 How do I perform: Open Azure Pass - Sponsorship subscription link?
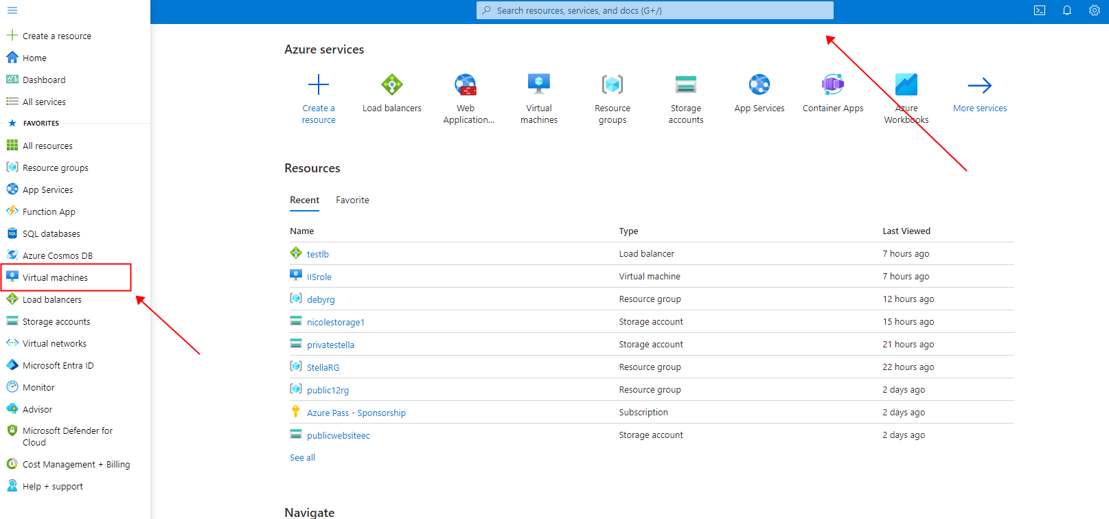[x=356, y=413]
